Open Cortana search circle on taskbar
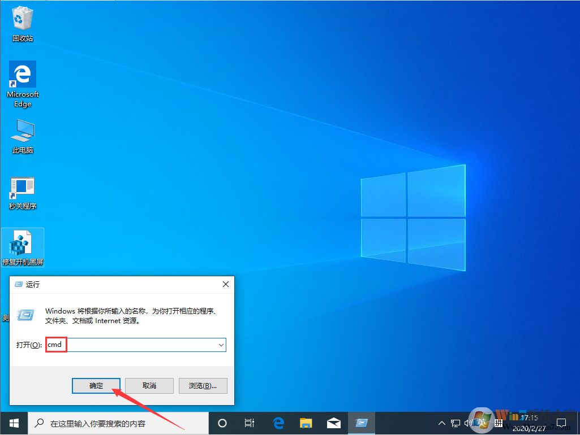580x435 pixels. pyautogui.click(x=222, y=423)
